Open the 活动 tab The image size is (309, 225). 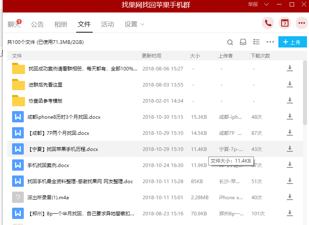pos(108,24)
